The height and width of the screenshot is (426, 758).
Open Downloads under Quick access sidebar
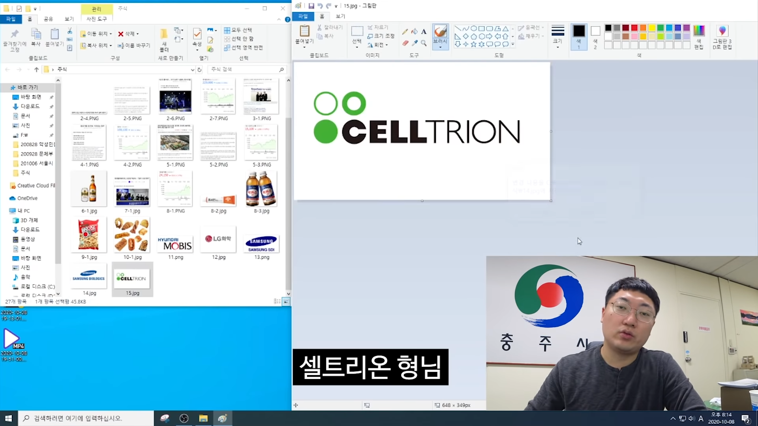coord(30,106)
